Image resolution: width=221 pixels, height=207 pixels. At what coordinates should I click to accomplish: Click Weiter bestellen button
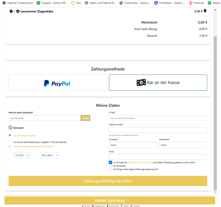point(110,201)
